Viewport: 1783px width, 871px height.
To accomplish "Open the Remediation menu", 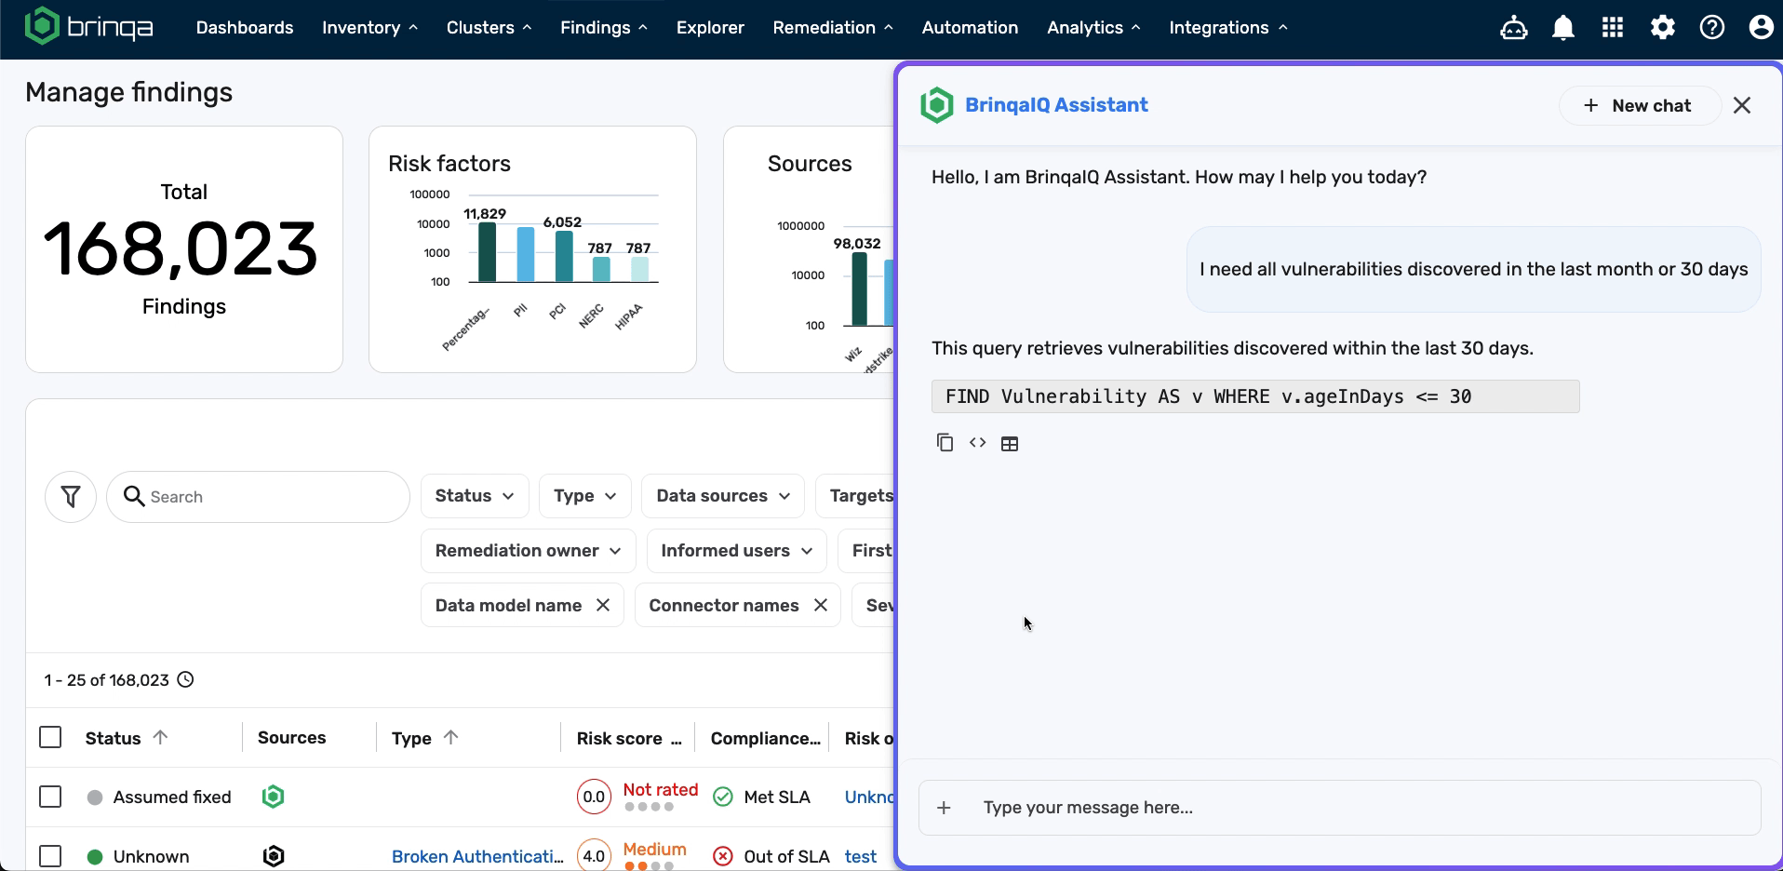I will point(833,28).
